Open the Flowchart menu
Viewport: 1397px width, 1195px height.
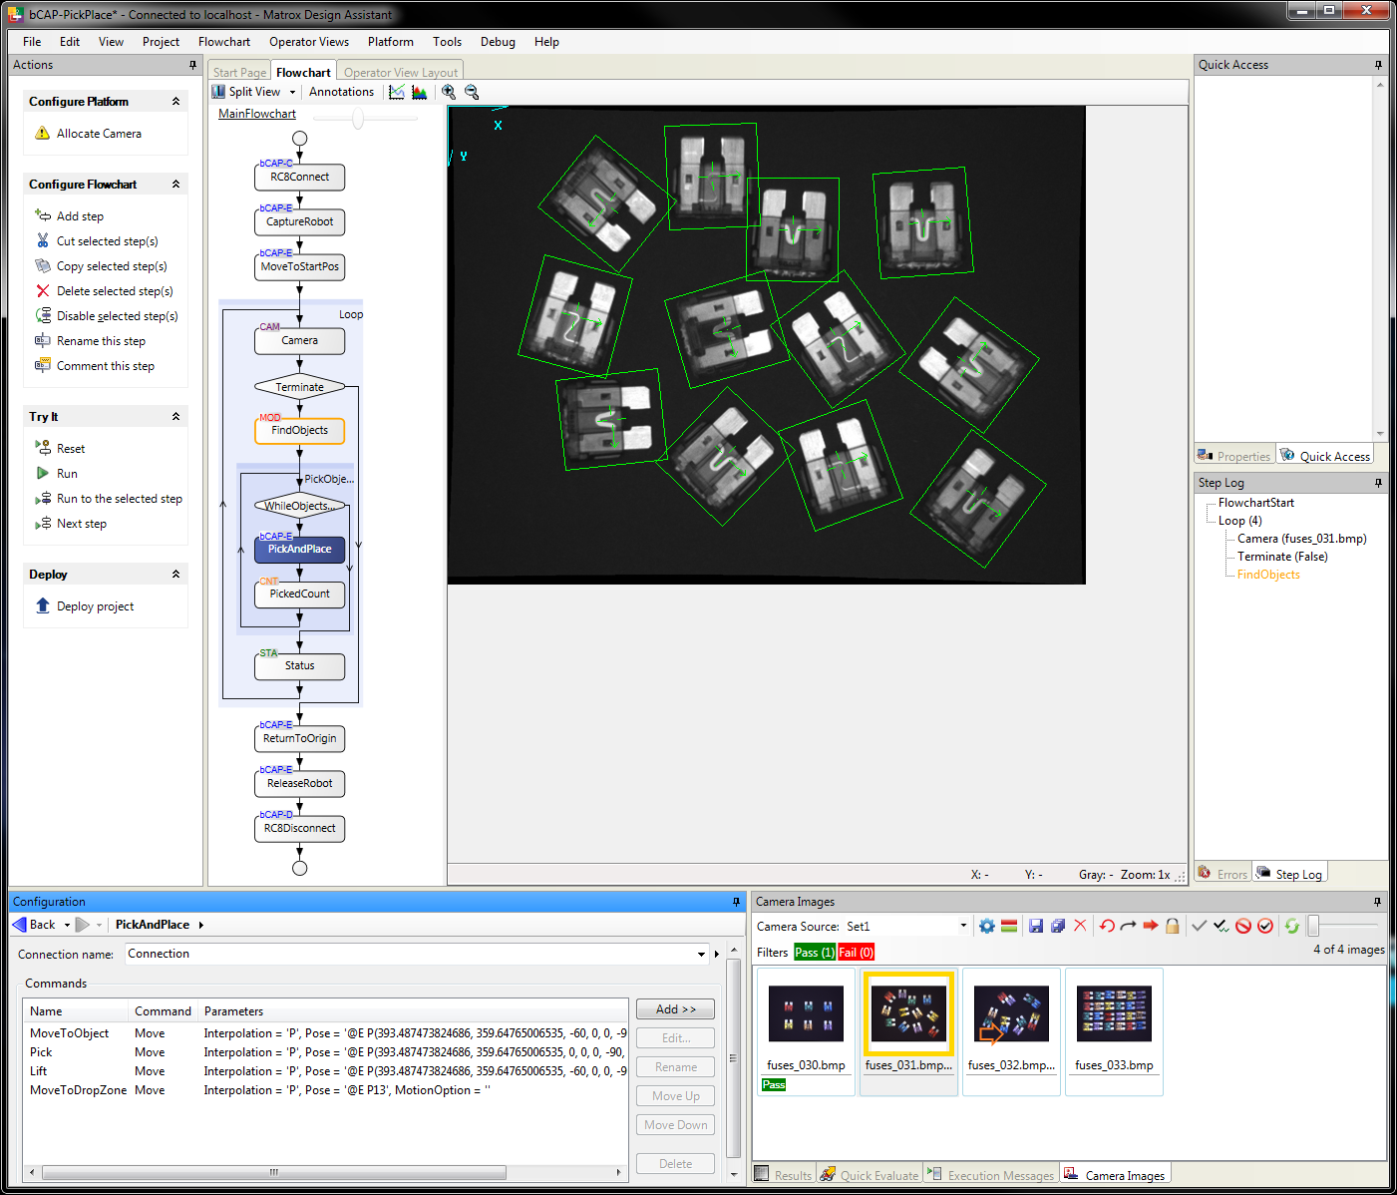[x=224, y=42]
